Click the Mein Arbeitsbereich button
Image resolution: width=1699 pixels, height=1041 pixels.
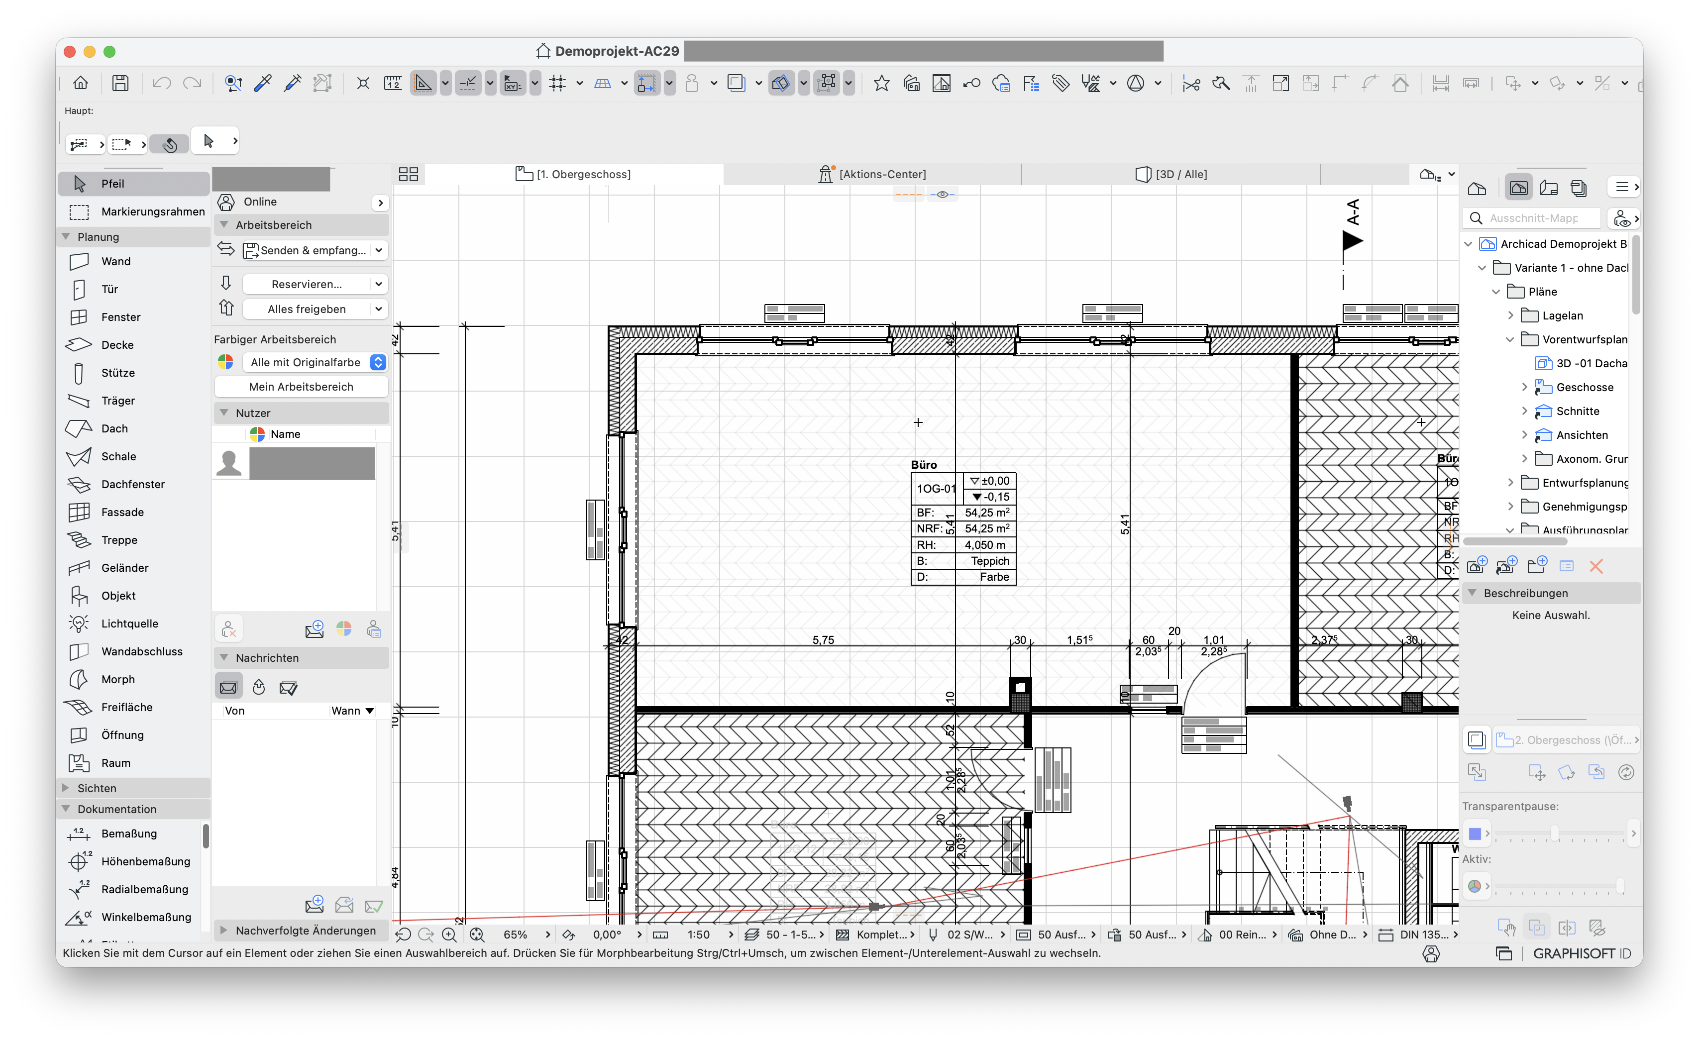[x=301, y=387]
